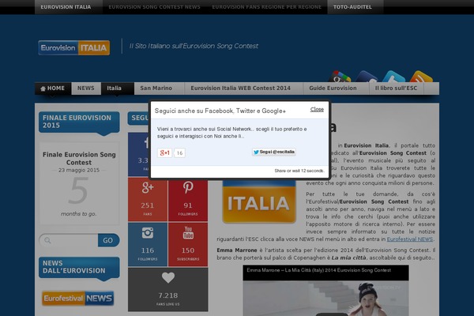
Task: Select EUROVISION SONG CONTEST NEWS top tab
Action: click(x=155, y=7)
